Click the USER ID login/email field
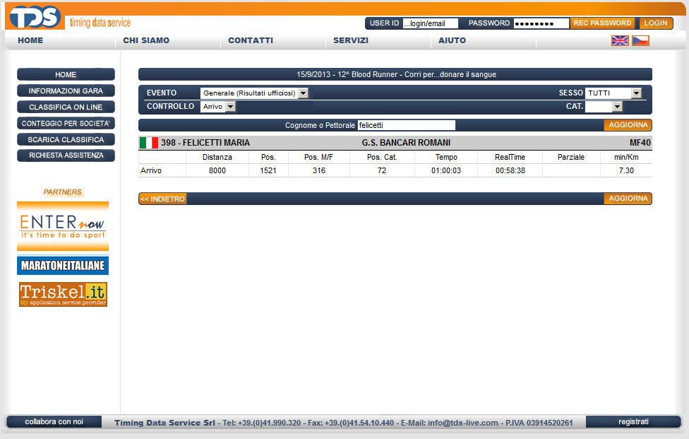Image resolution: width=689 pixels, height=439 pixels. click(430, 23)
